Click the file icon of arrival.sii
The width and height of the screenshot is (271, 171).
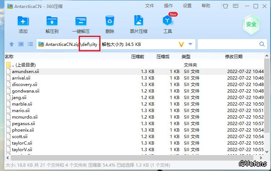[x=8, y=78]
